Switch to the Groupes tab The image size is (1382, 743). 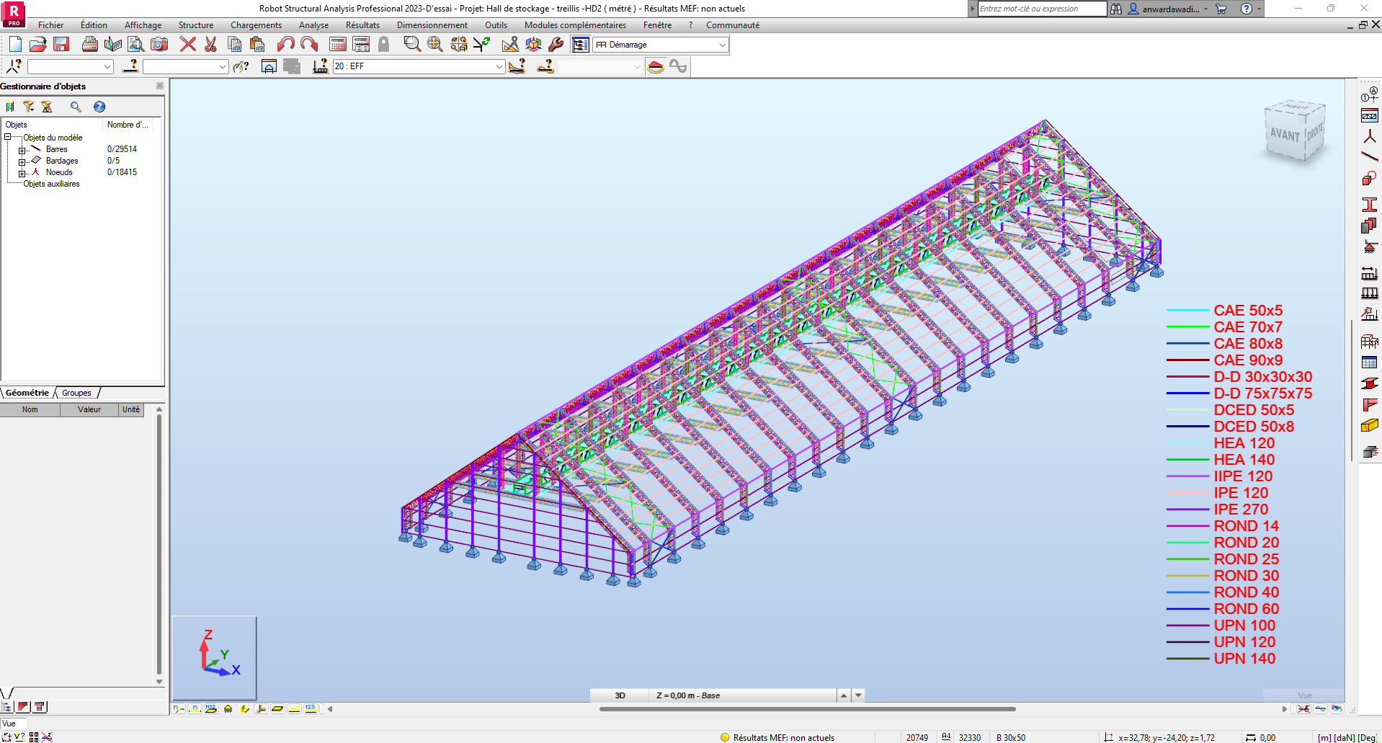(76, 393)
